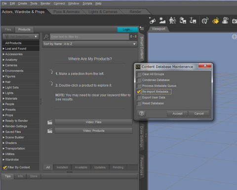
Task: Click the sun-and-landscape environment toolbar icon
Action: 162,21
